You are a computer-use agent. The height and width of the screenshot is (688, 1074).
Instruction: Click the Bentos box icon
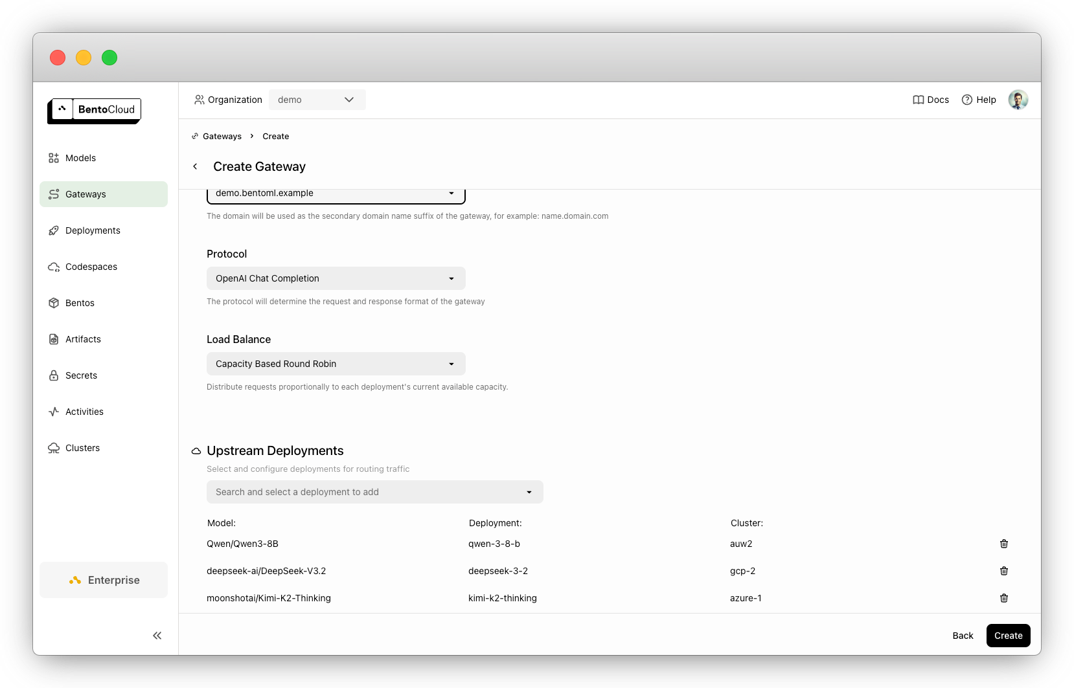pos(54,303)
